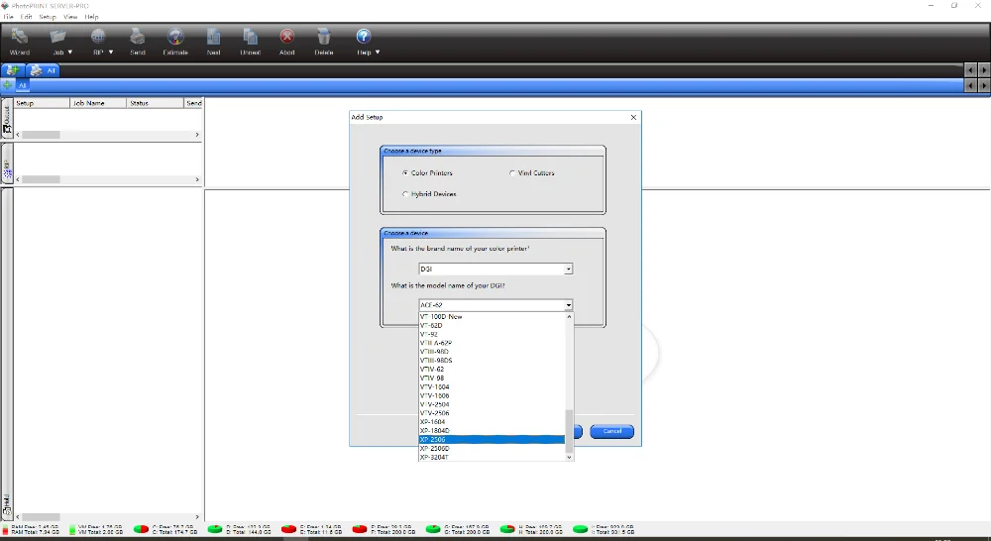Click the blue Help question icon

tap(364, 36)
